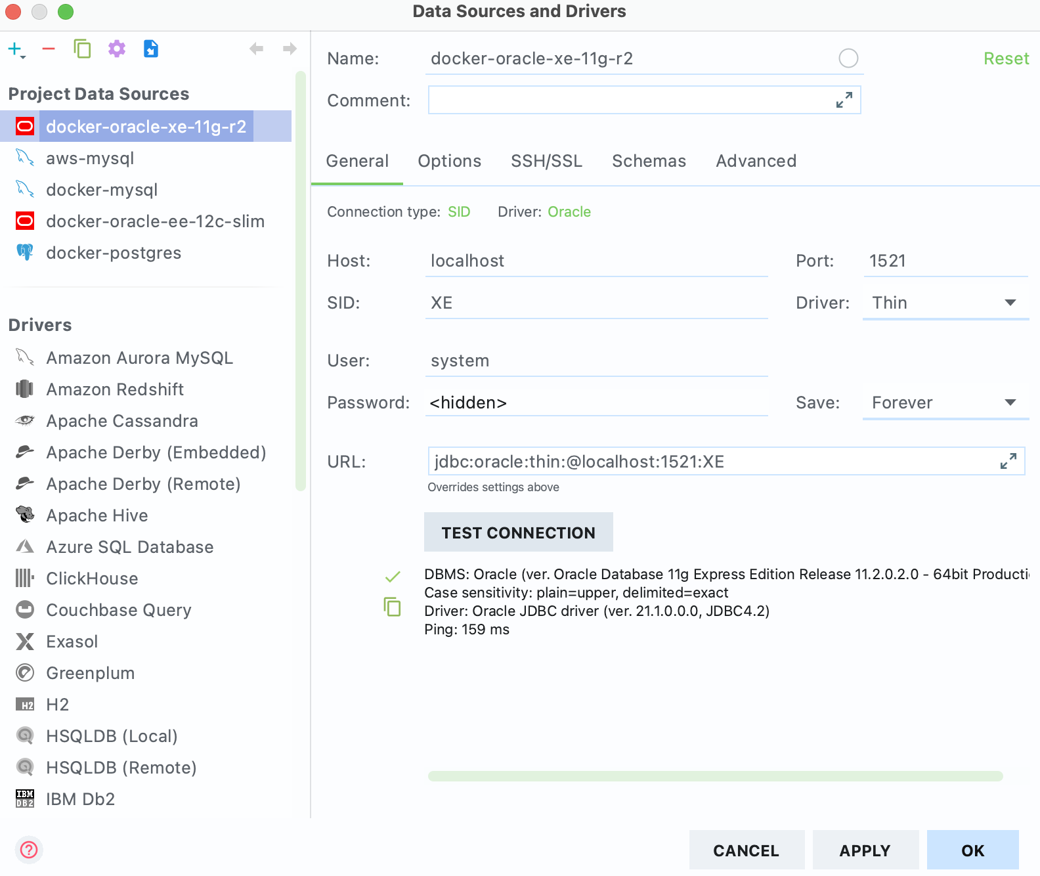This screenshot has width=1040, height=876.
Task: Switch to the Schemas tab
Action: [x=649, y=161]
